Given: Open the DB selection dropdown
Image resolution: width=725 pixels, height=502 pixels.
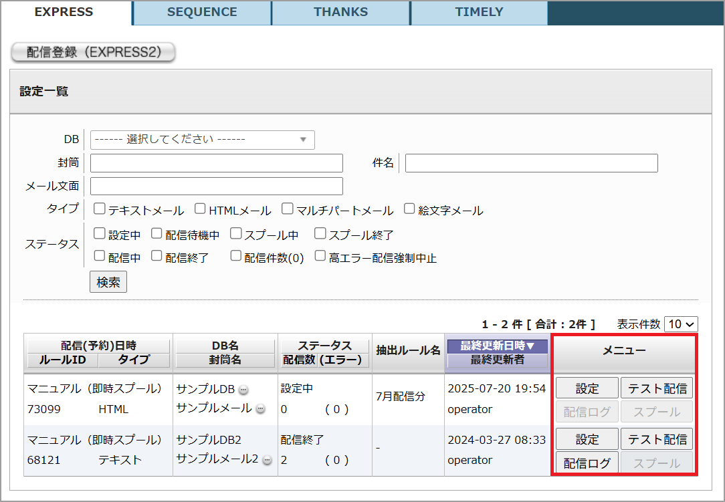Looking at the screenshot, I should [x=202, y=140].
